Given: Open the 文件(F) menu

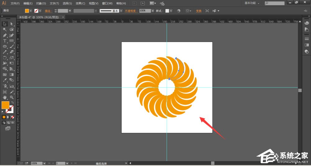Looking at the screenshot, I should coord(15,3).
